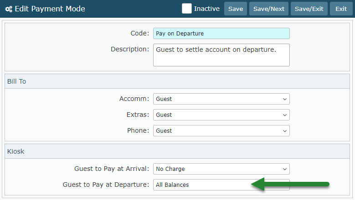Focus the Code field containing Pay on Departure
Screen dimensions: 355x200
[221, 34]
